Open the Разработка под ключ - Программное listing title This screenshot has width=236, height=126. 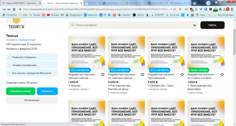(x=162, y=76)
